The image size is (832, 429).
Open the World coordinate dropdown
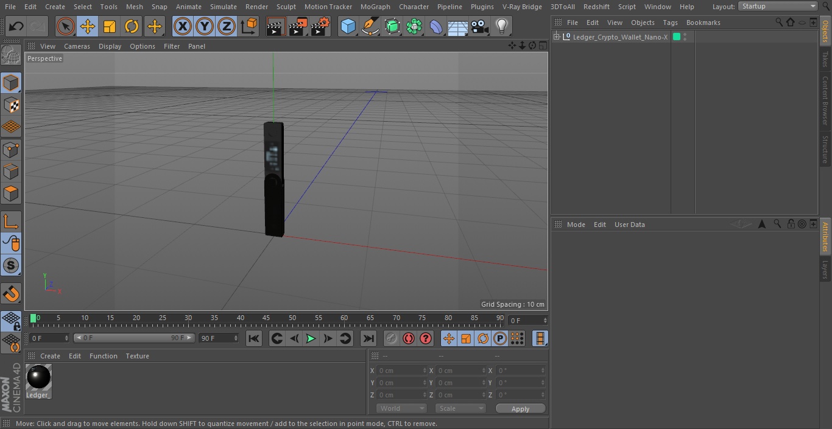click(x=401, y=408)
